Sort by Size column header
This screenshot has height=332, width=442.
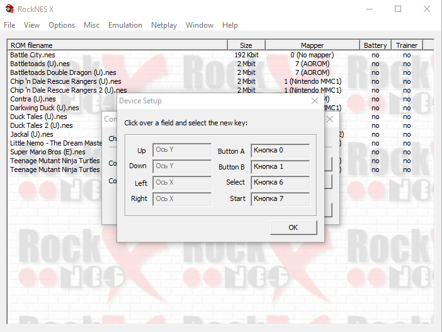246,45
